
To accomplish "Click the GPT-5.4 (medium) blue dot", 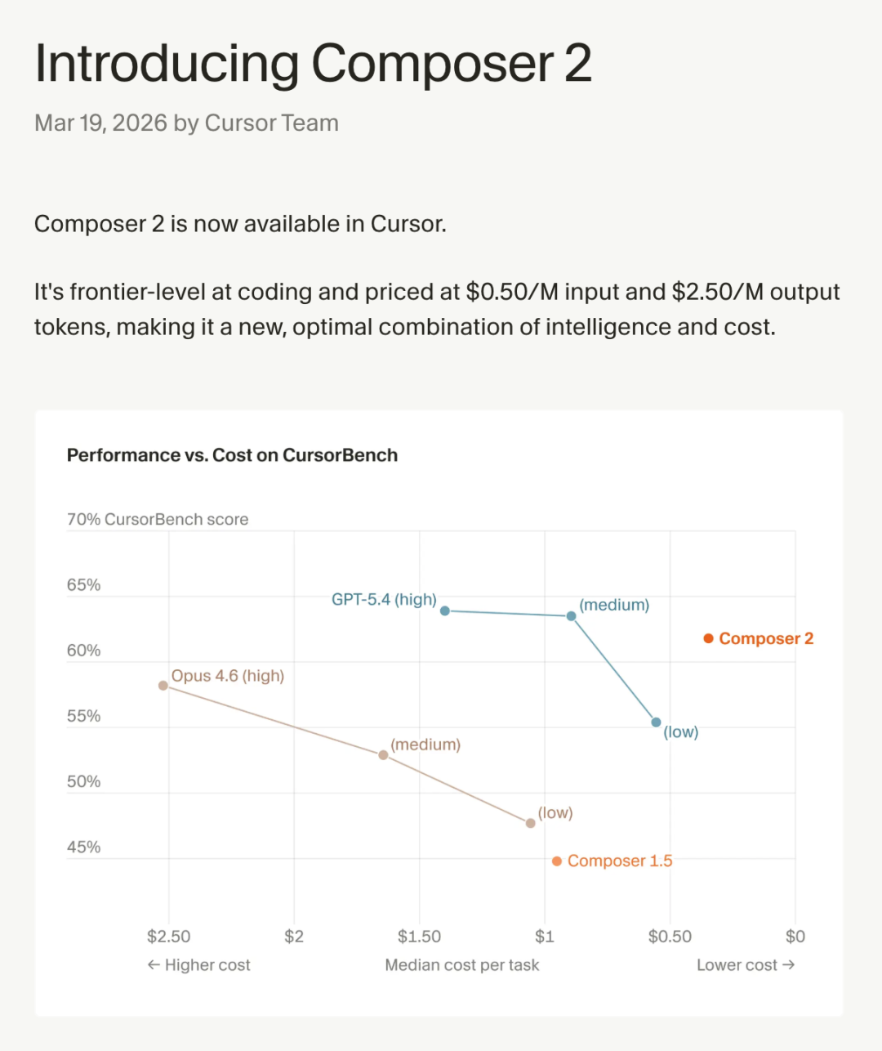I will pos(572,616).
